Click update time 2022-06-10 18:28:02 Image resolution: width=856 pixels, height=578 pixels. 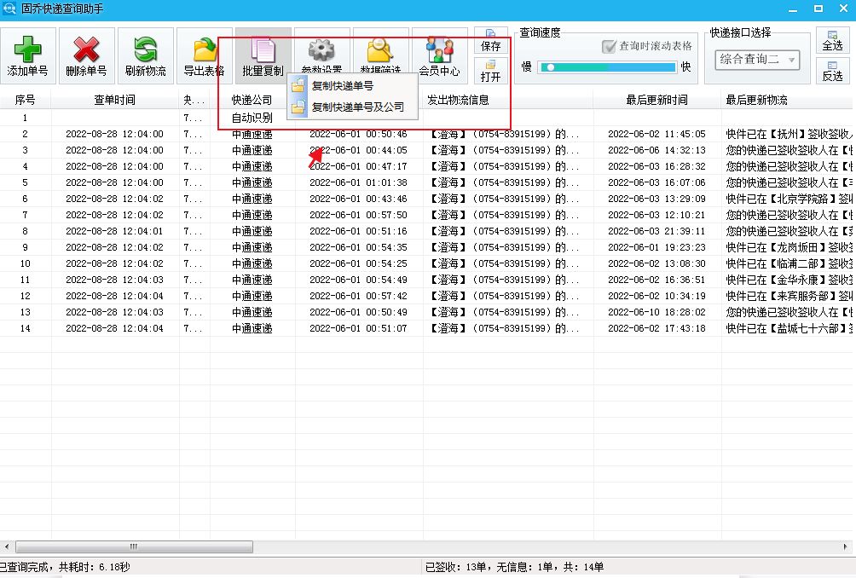[656, 312]
